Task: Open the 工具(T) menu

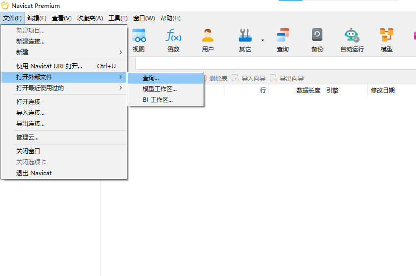Action: (118, 18)
